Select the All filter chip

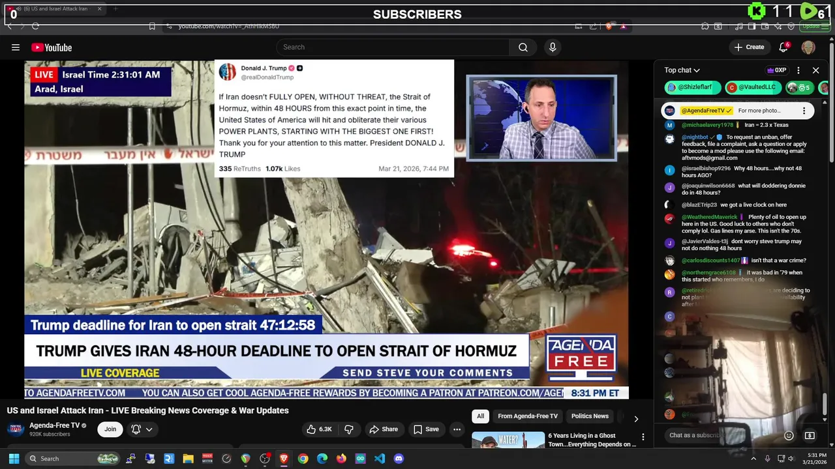(481, 416)
